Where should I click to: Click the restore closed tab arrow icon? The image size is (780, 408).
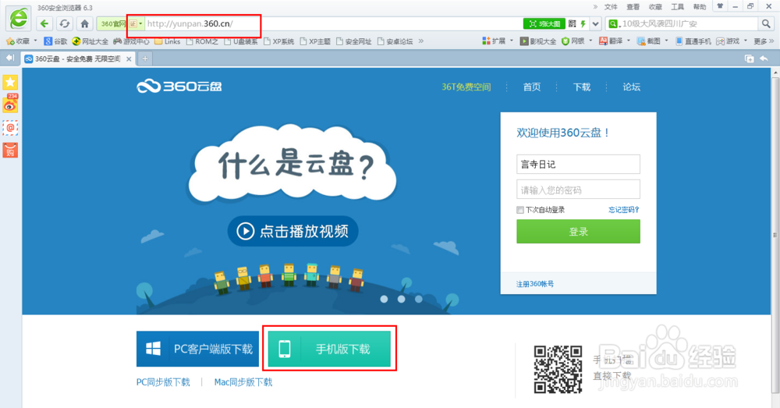(x=764, y=59)
